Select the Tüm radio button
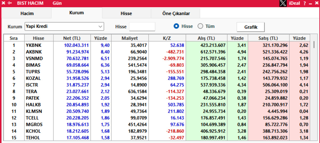This screenshot has height=143, width=320. point(200,26)
